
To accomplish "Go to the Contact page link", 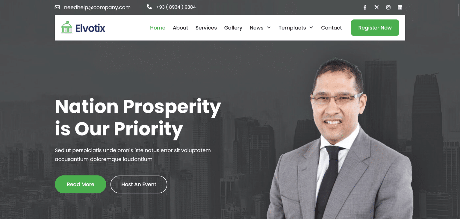I will coord(331,28).
